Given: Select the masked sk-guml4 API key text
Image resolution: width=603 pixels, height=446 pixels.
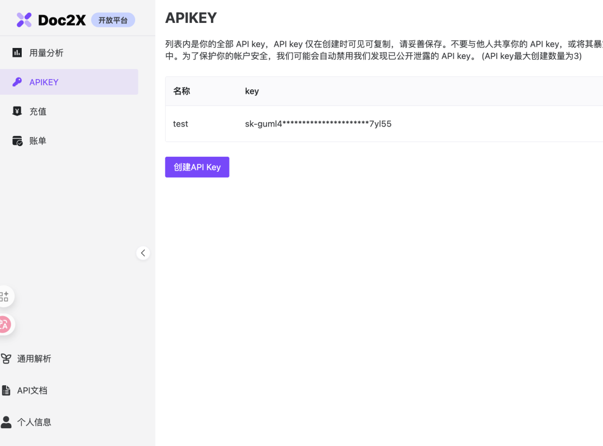Looking at the screenshot, I should [x=318, y=124].
